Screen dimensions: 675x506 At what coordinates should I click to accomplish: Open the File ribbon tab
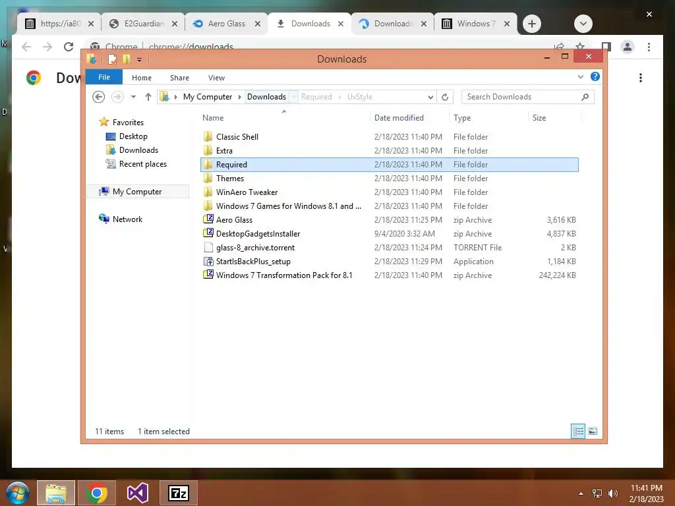coord(104,77)
